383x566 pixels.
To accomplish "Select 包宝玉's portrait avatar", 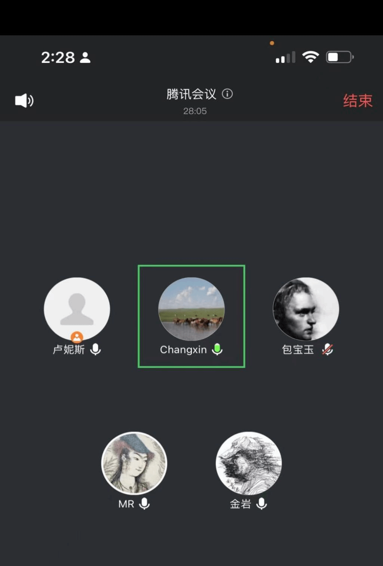I will (306, 309).
